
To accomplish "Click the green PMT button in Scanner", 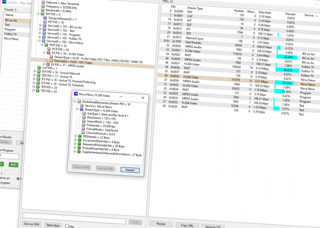I will click(x=13, y=165).
